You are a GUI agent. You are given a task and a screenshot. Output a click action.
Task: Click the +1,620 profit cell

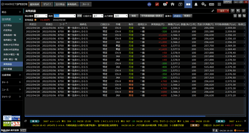[x=162, y=49]
